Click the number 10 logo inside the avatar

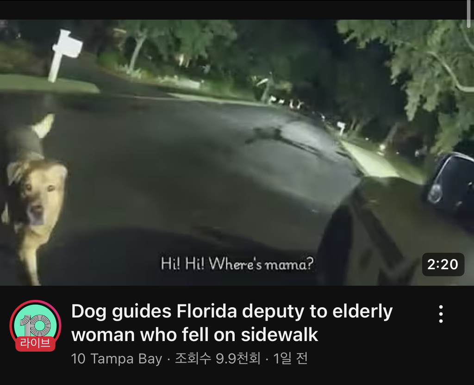point(35,325)
